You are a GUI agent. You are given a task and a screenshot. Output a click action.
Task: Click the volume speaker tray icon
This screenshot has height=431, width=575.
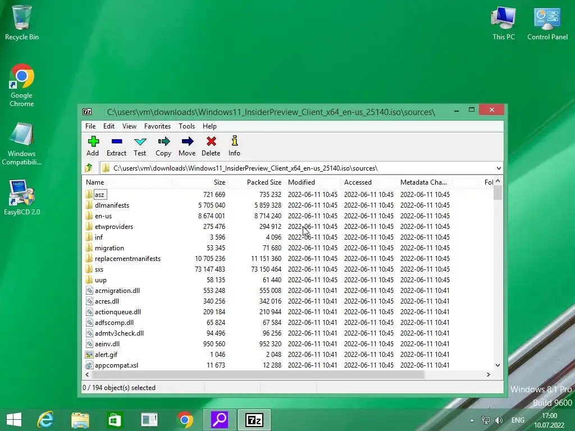click(499, 420)
